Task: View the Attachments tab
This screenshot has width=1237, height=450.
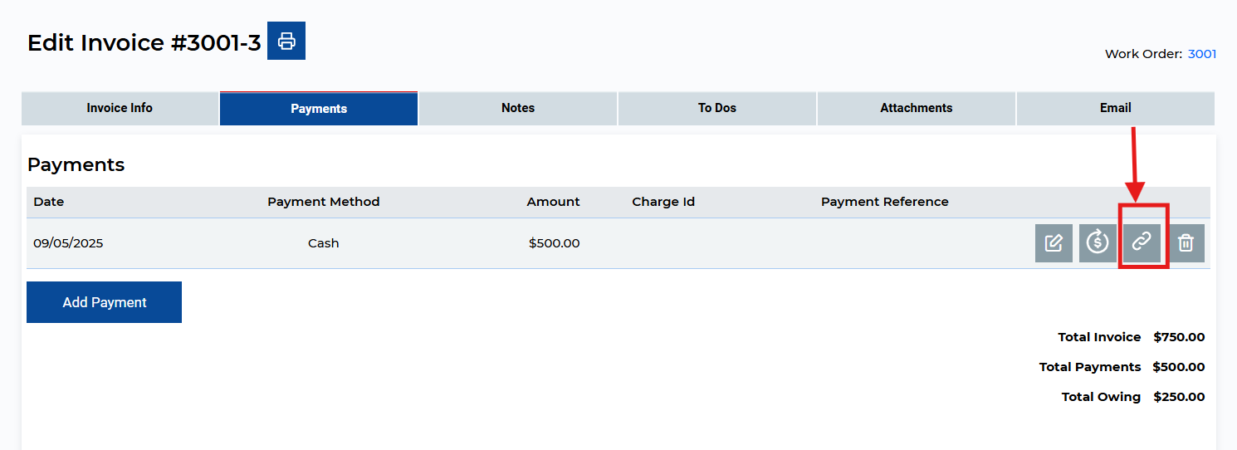Action: [917, 108]
